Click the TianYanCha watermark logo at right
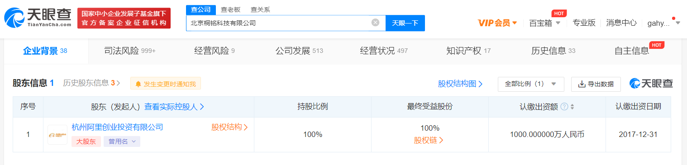 click(651, 84)
